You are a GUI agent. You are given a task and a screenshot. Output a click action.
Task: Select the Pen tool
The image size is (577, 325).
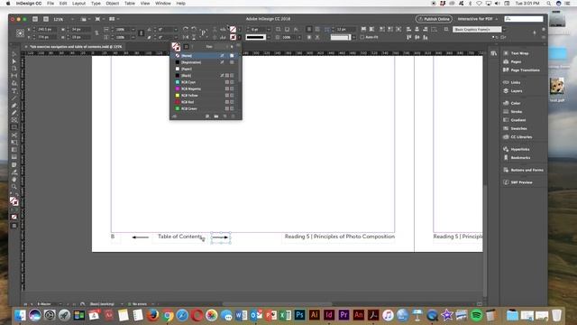pyautogui.click(x=14, y=106)
